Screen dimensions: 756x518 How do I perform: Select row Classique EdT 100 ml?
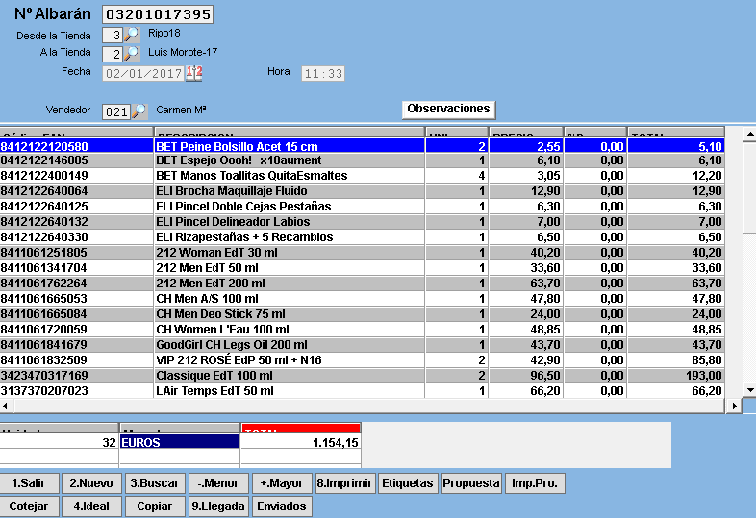pyautogui.click(x=362, y=376)
